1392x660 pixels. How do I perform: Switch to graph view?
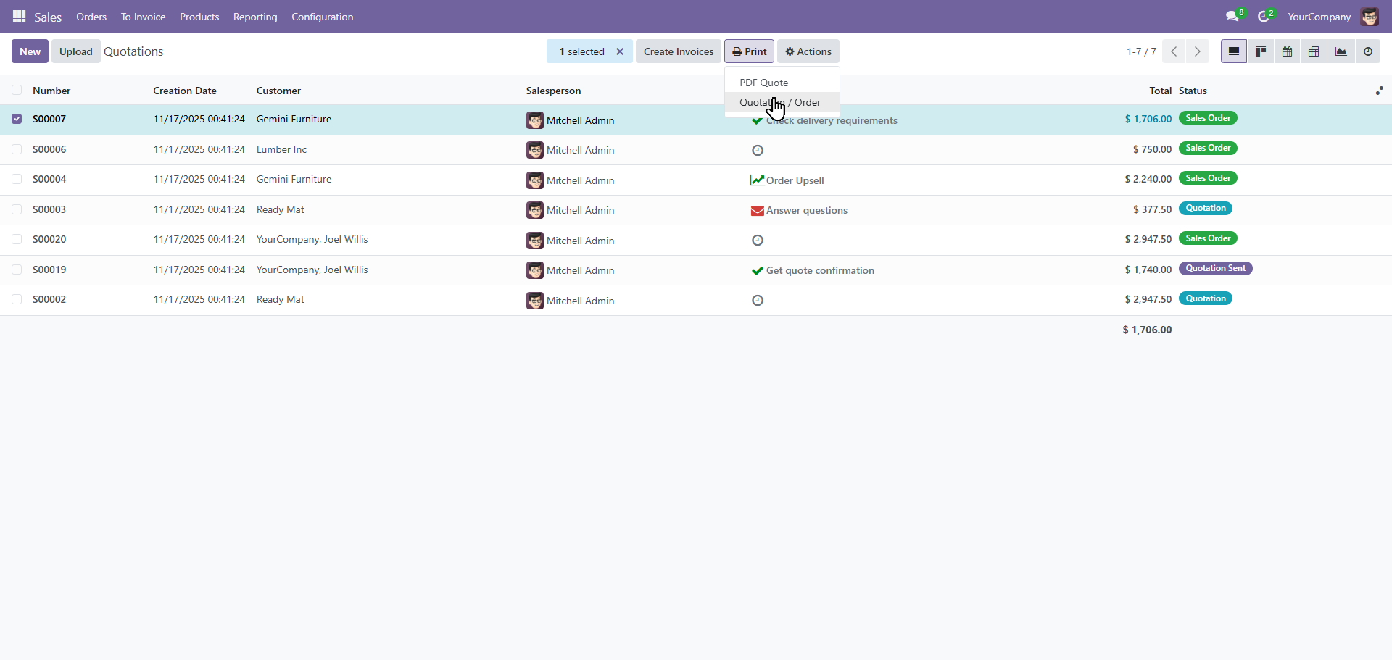1341,51
